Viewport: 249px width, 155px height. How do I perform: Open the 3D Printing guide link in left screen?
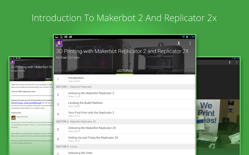26,103
